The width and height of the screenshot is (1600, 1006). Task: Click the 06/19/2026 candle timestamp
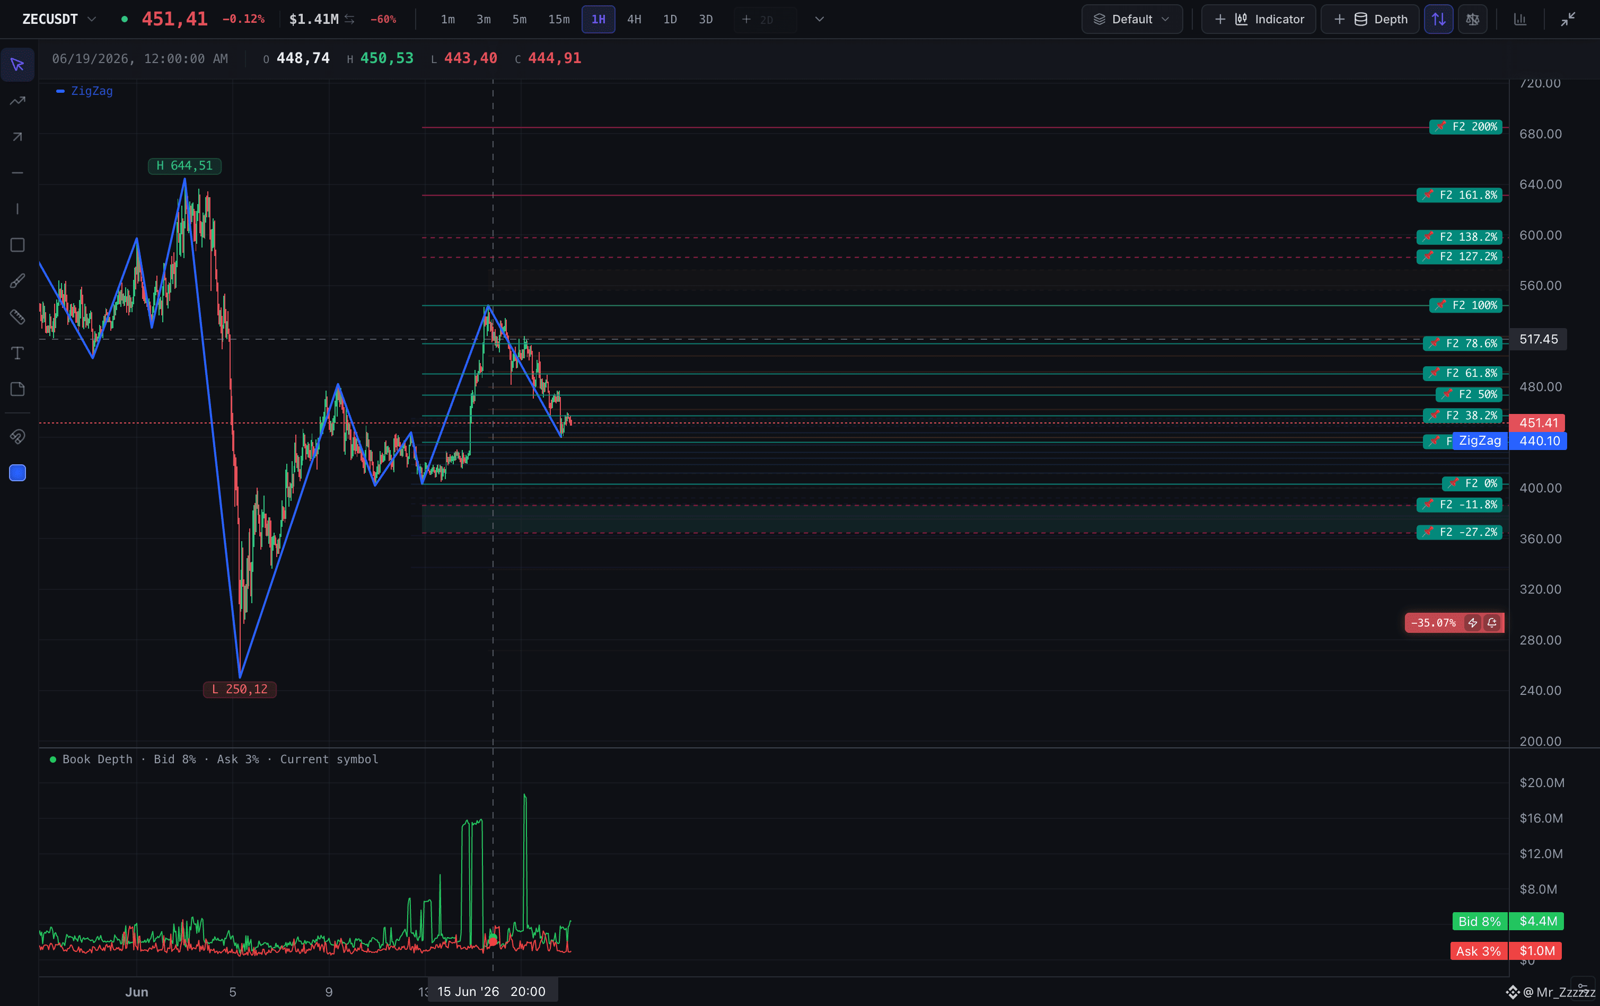[139, 58]
